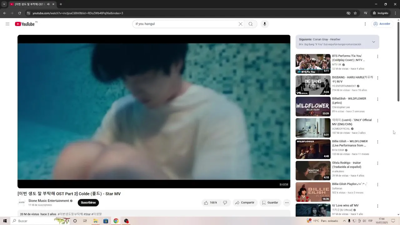Open options for IU 'Love wins all' MV
The height and width of the screenshot is (225, 400).
coord(377,206)
